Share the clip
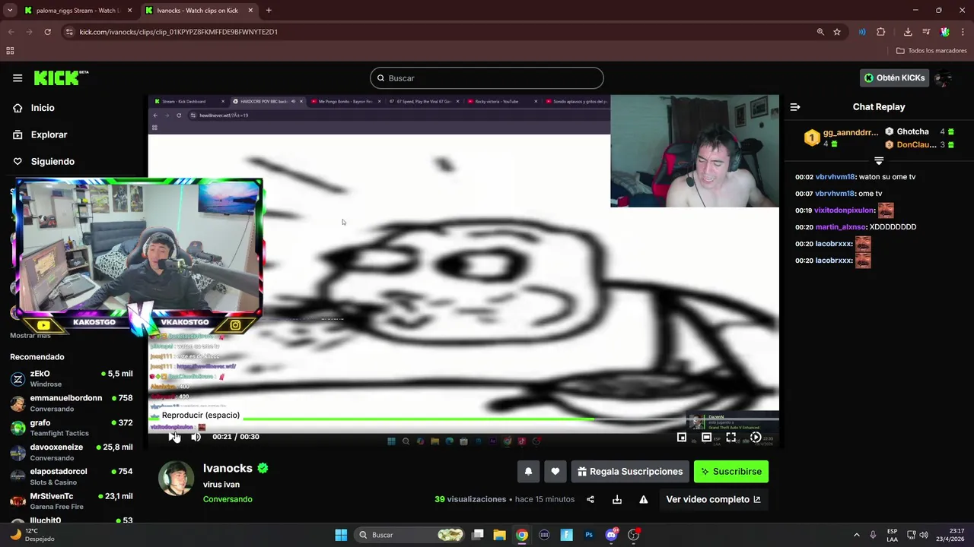 coord(590,499)
